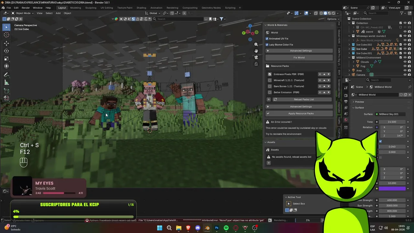This screenshot has height=233, width=414.
Task: Expand the Ice Cube.002 collection
Action: (x=349, y=45)
